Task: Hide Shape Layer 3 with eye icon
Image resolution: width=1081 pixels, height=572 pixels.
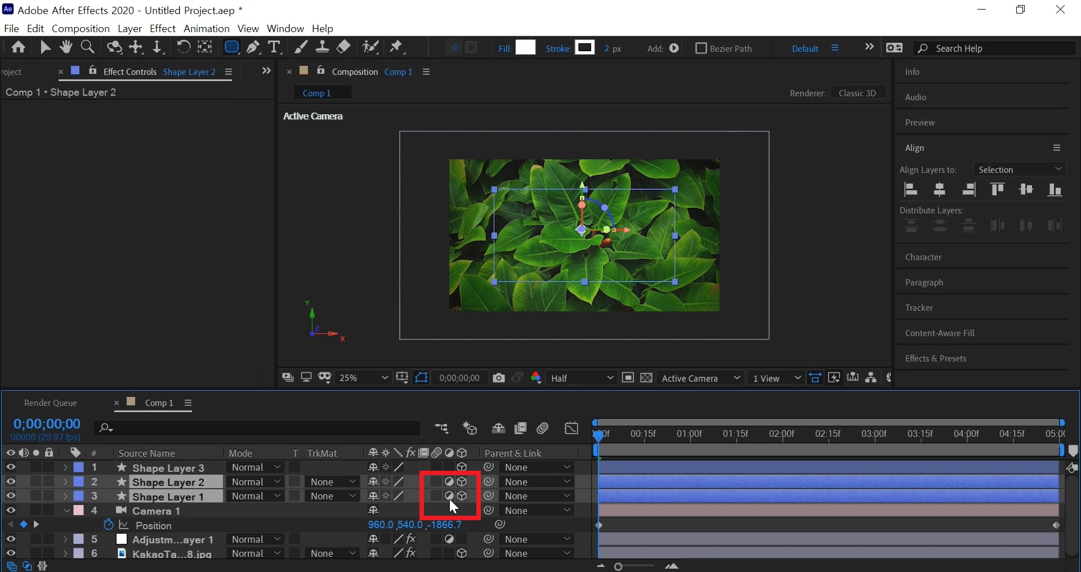Action: click(x=10, y=467)
